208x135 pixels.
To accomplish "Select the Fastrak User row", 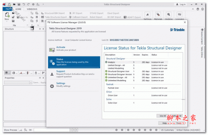I will coord(136,88).
